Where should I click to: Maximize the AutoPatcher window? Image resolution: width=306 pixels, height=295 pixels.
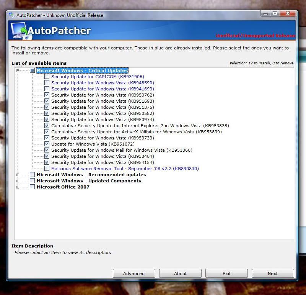(x=275, y=13)
